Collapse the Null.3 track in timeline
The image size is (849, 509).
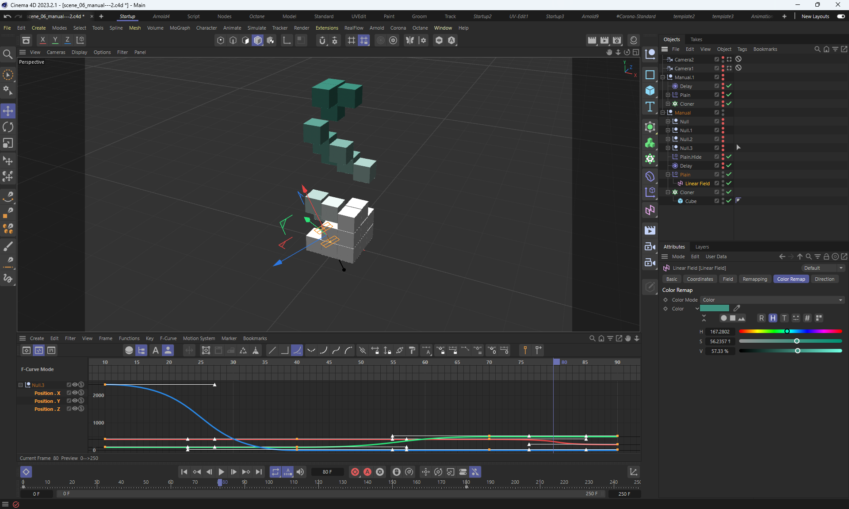pyautogui.click(x=20, y=385)
